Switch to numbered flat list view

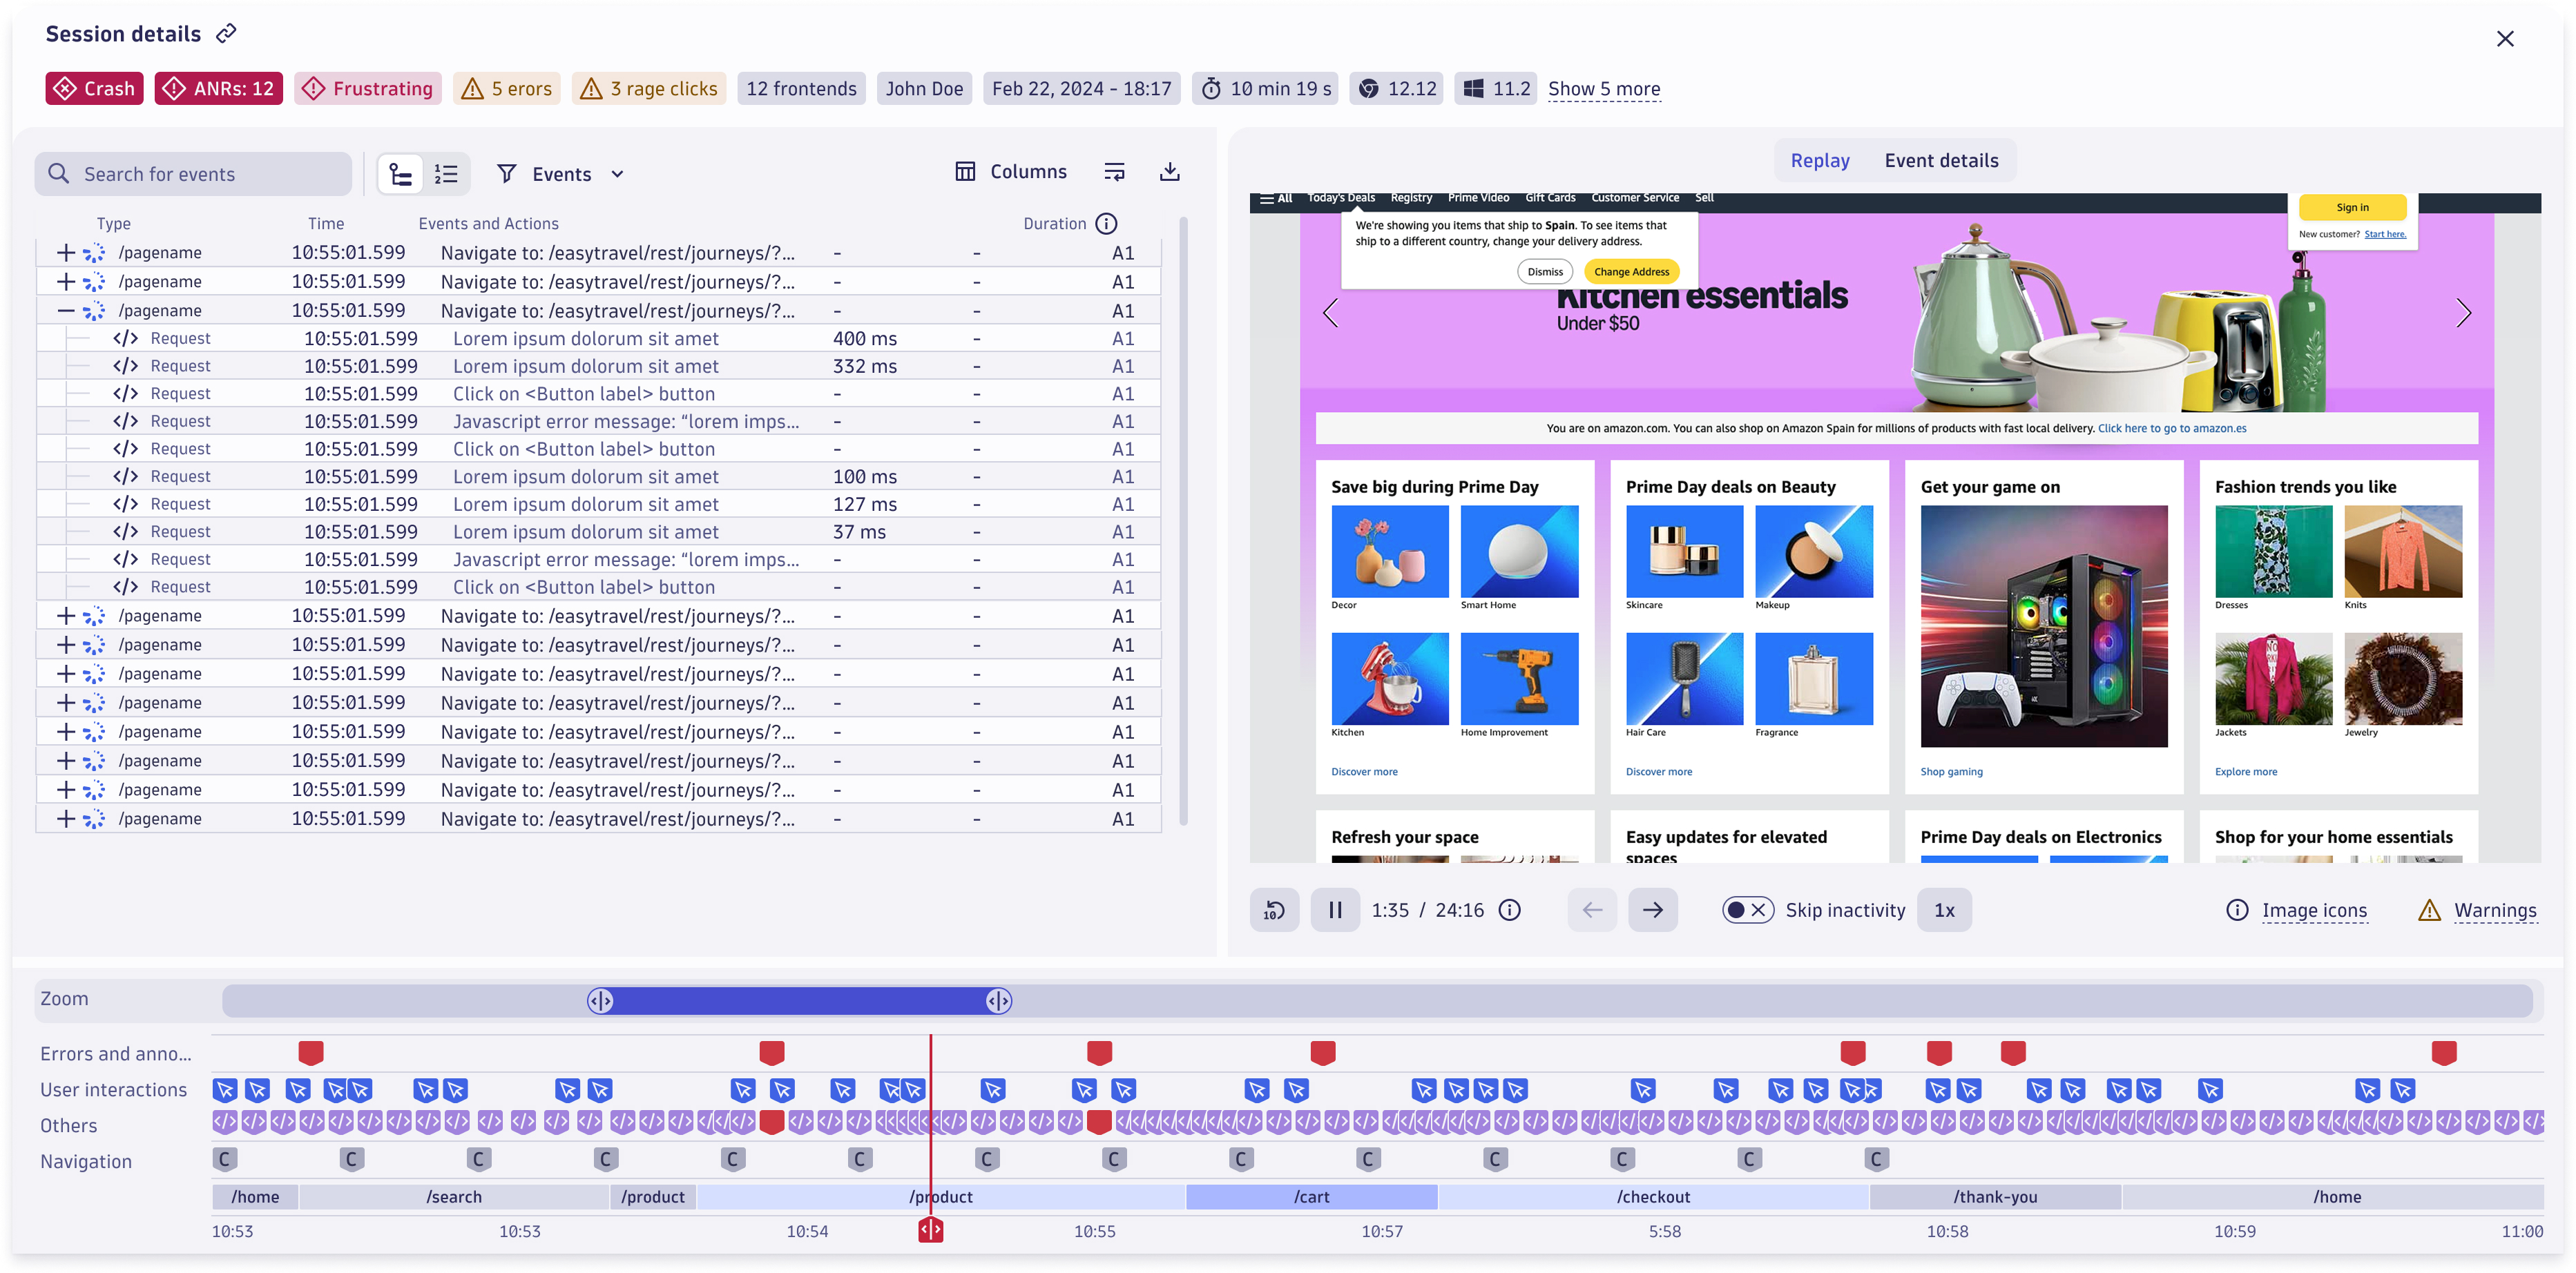click(446, 174)
